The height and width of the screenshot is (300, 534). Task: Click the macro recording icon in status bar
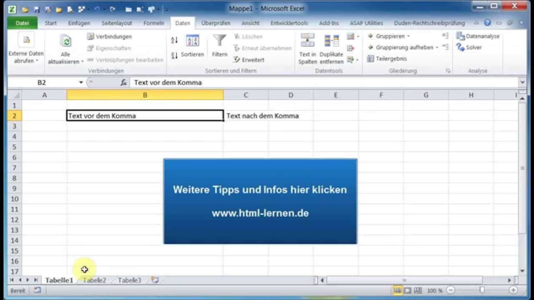point(37,290)
